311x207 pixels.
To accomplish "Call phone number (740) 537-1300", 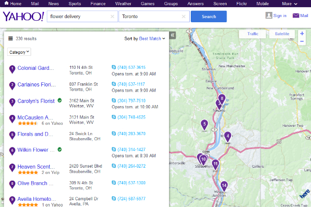I will pos(131,183).
